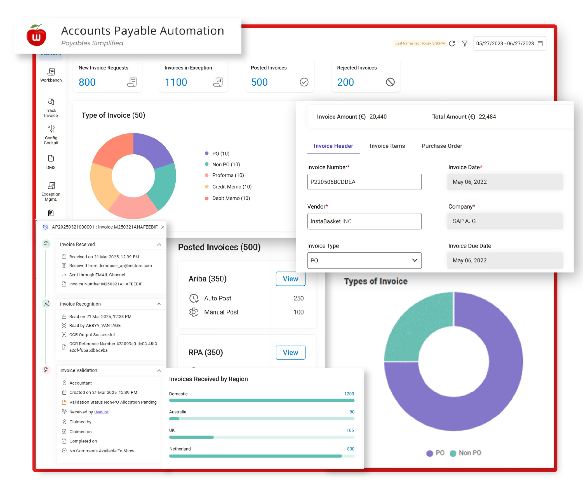
Task: Open the UserList link
Action: pyautogui.click(x=101, y=412)
